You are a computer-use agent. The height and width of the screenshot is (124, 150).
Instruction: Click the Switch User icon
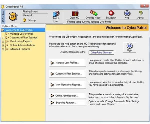pyautogui.click(x=56, y=14)
